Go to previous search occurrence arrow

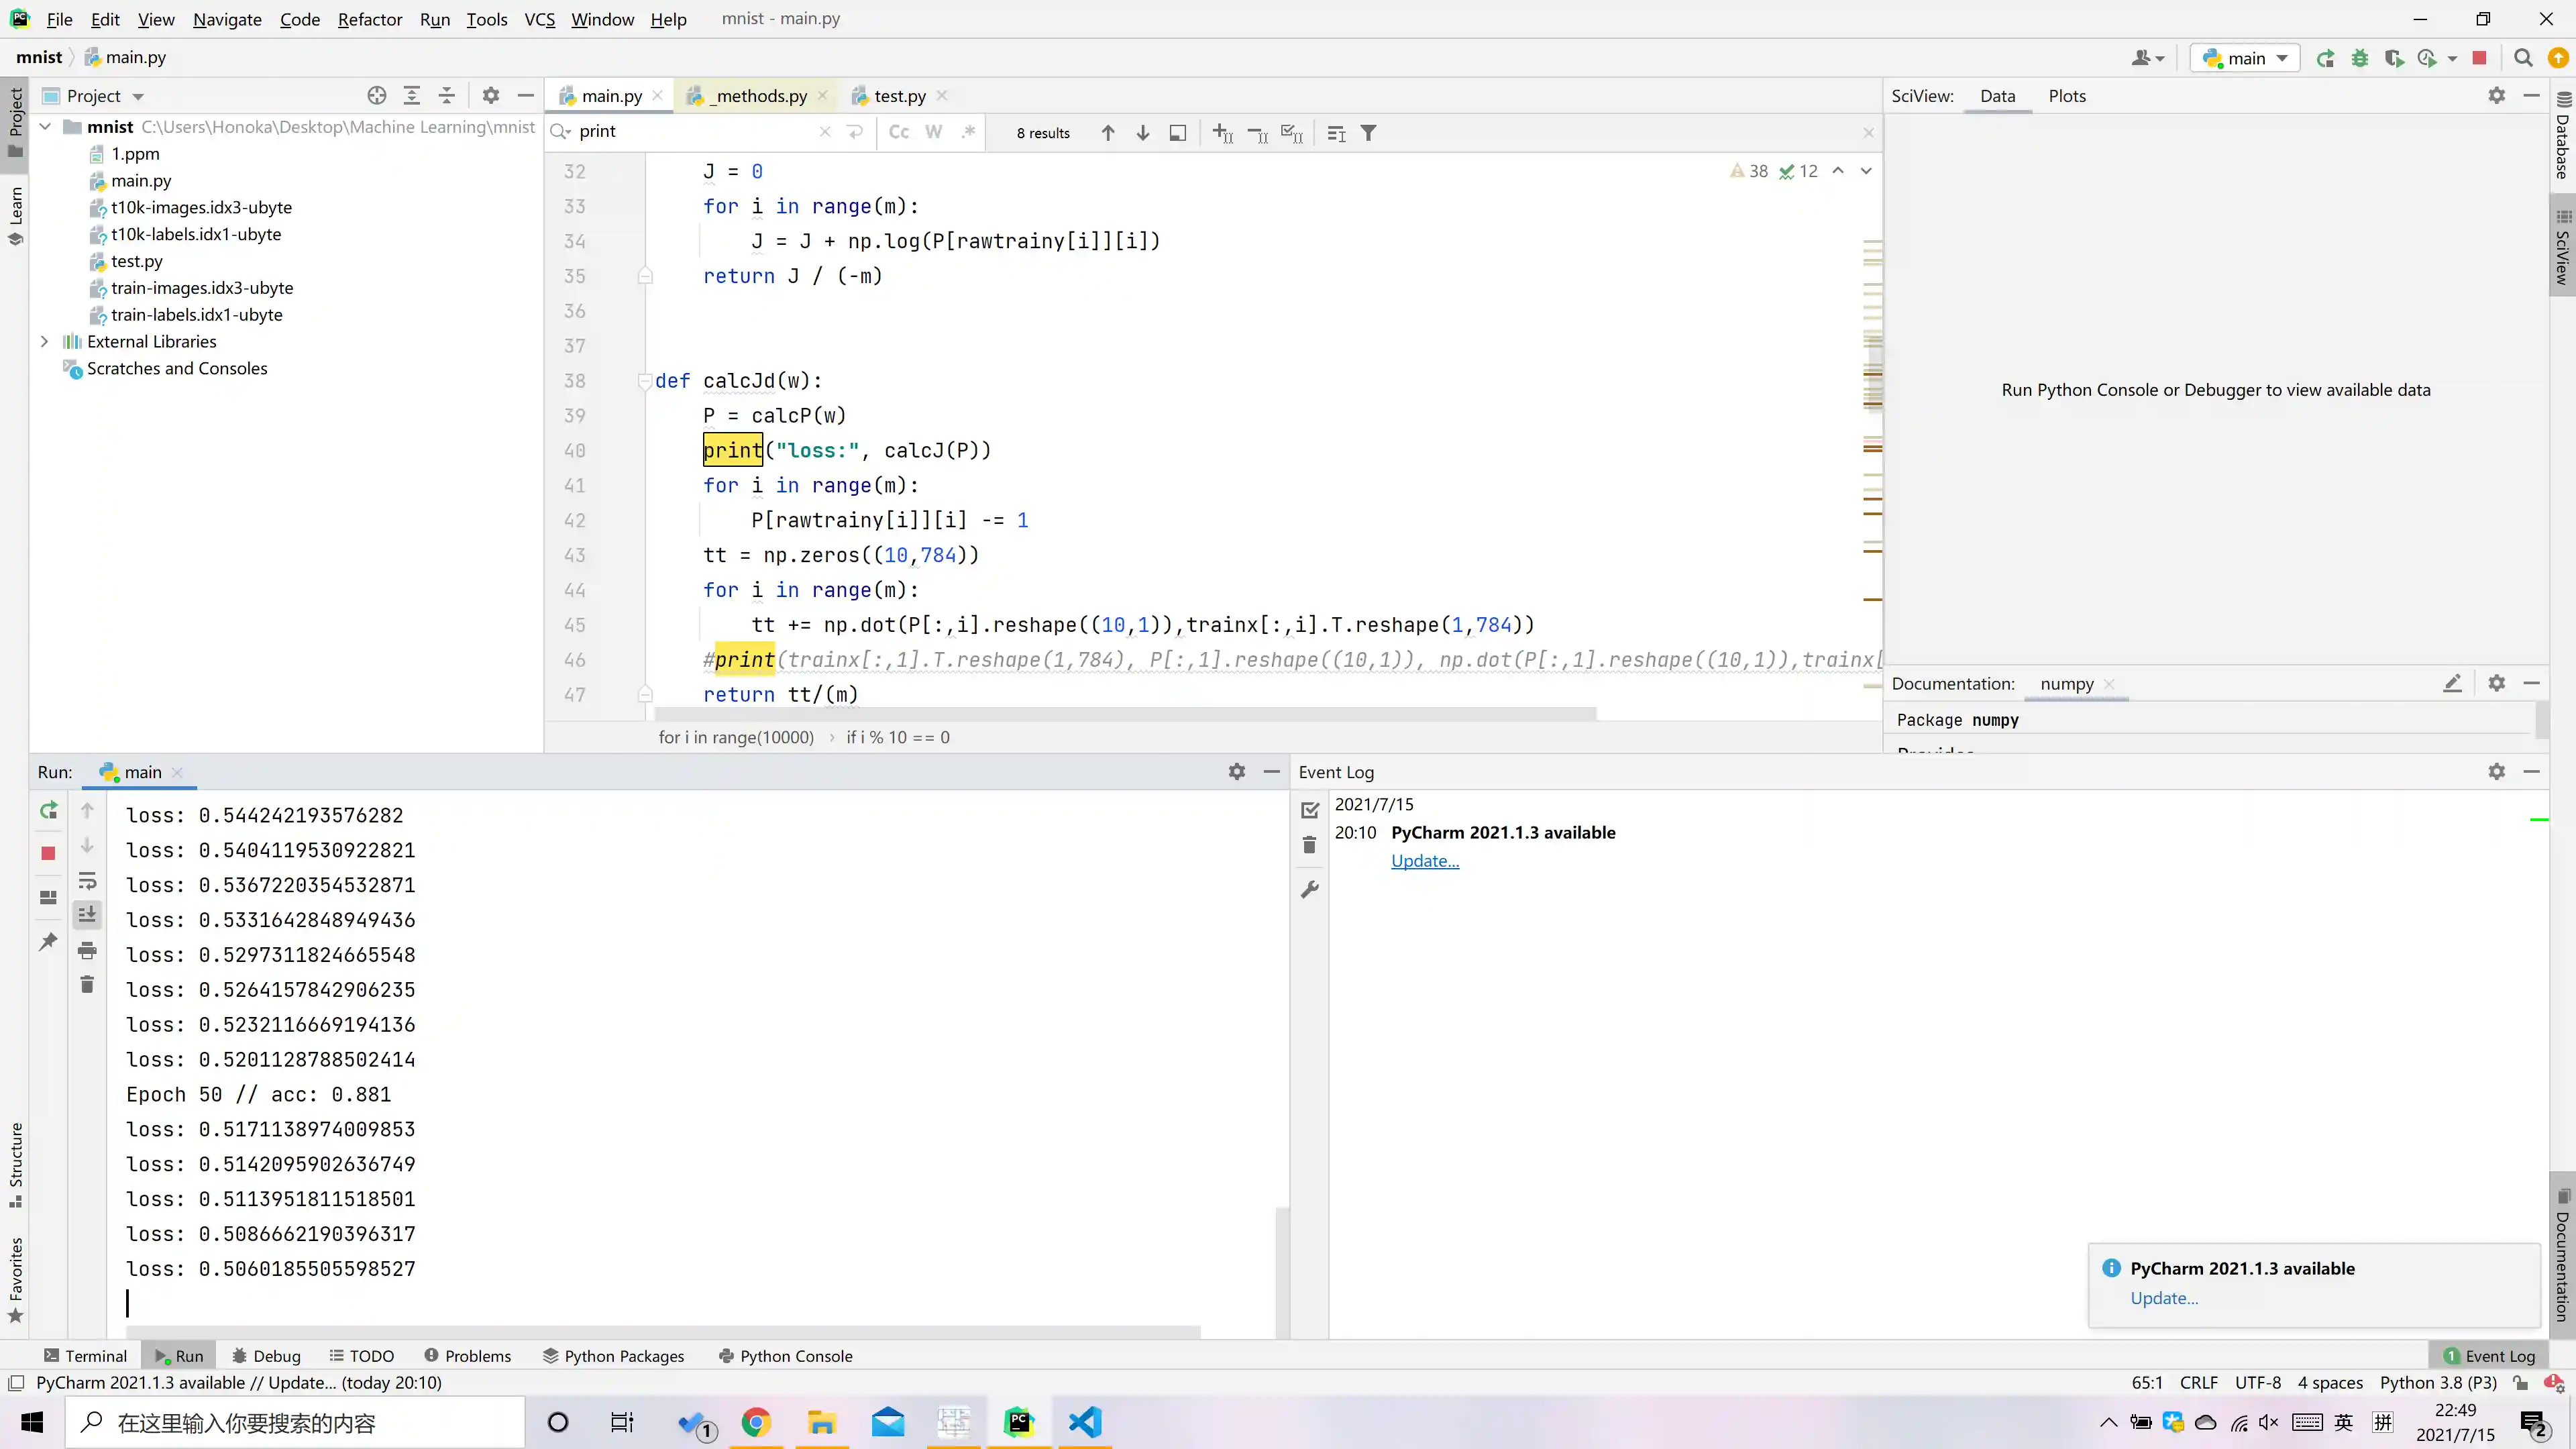pos(1108,133)
